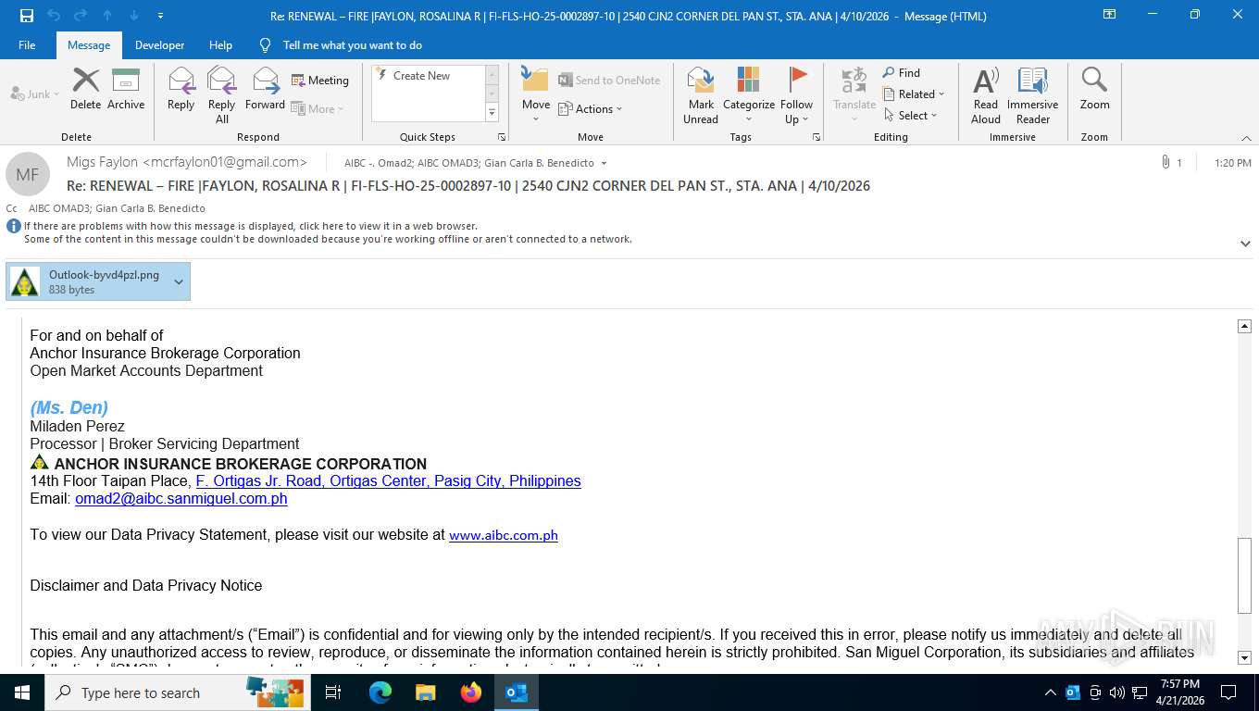
Task: Open the Related dropdown
Action: click(x=914, y=94)
